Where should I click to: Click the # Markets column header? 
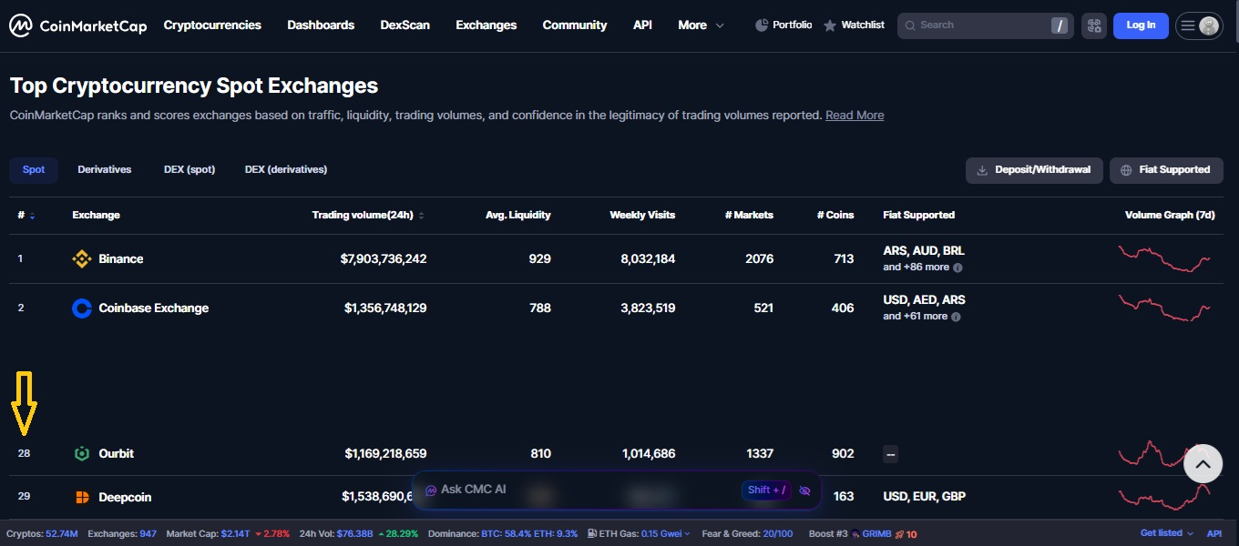coord(749,216)
